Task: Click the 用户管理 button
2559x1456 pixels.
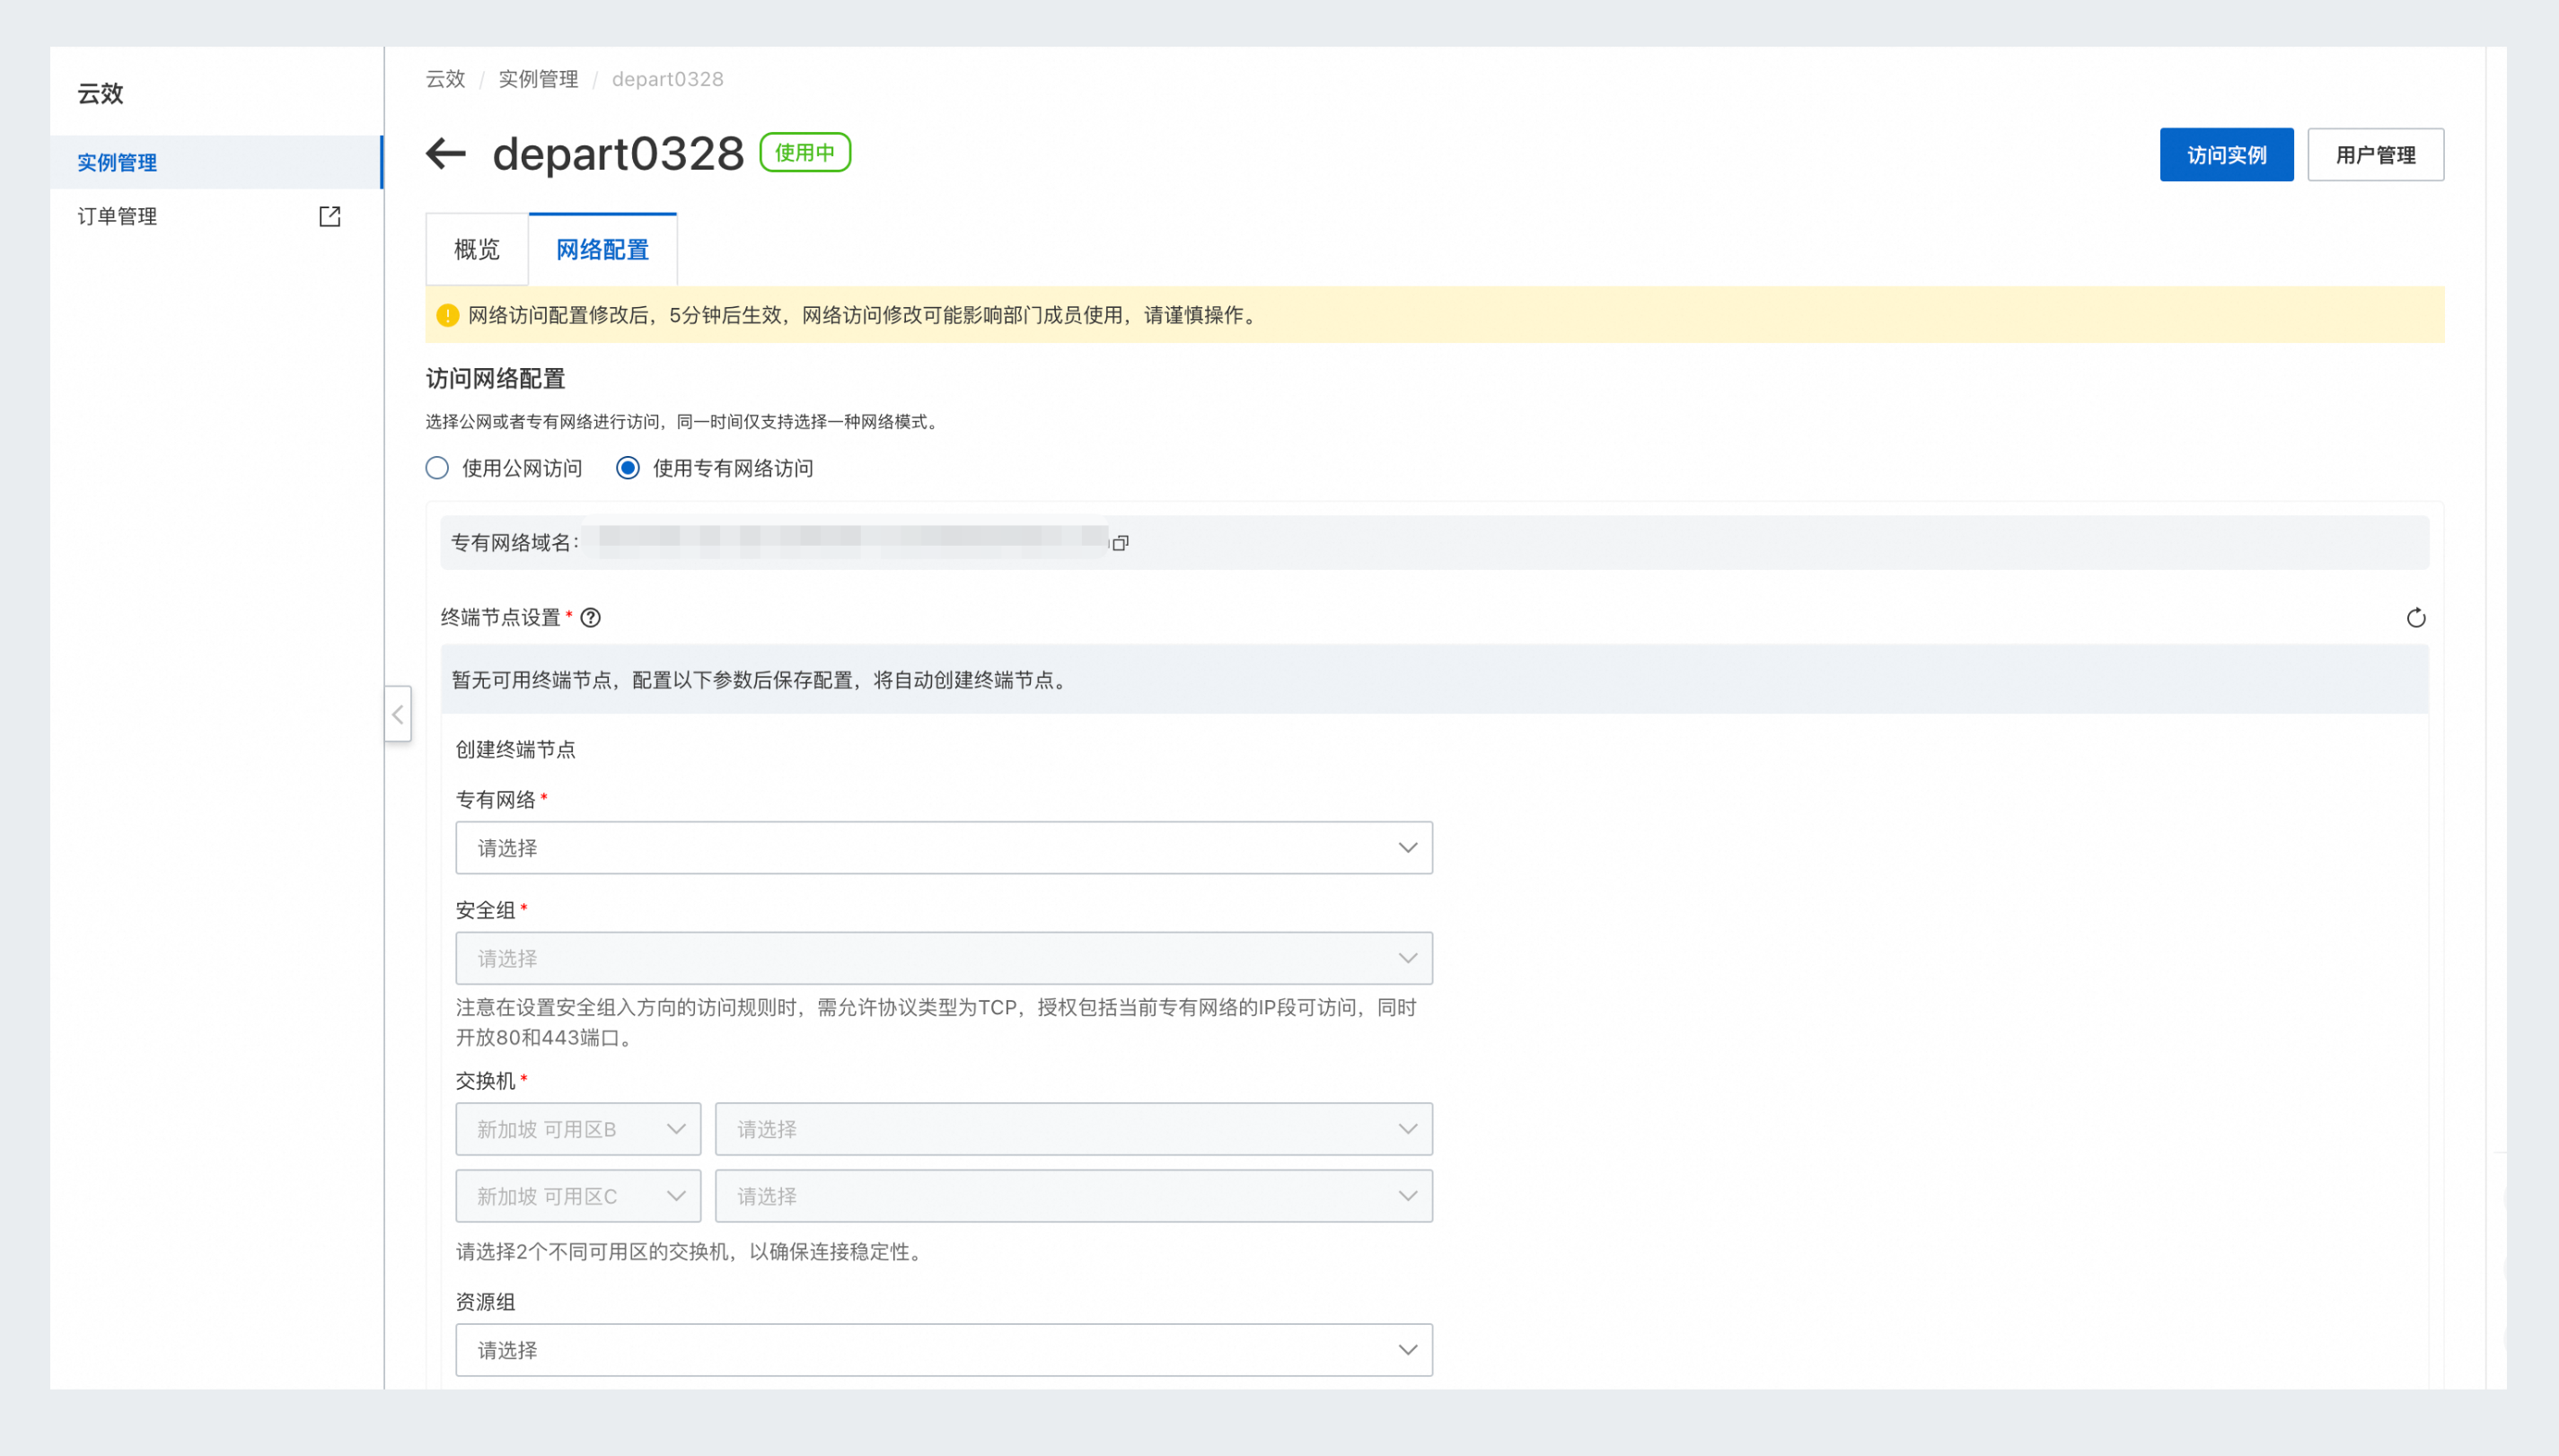Action: tap(2374, 155)
